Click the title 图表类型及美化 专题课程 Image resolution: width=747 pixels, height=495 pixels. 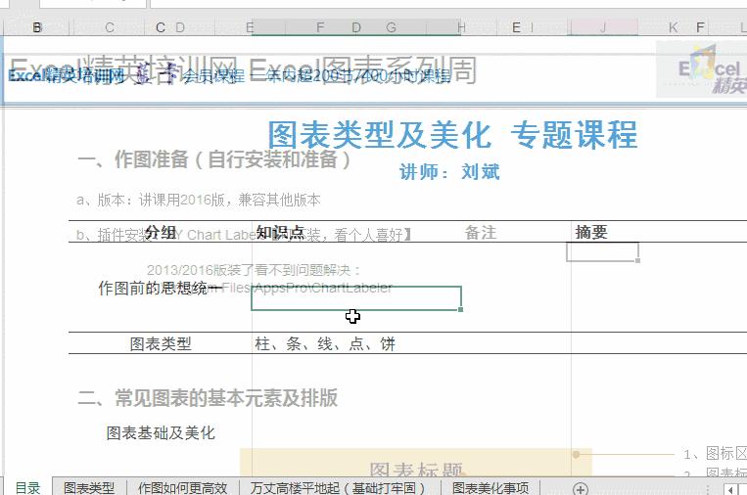[452, 135]
